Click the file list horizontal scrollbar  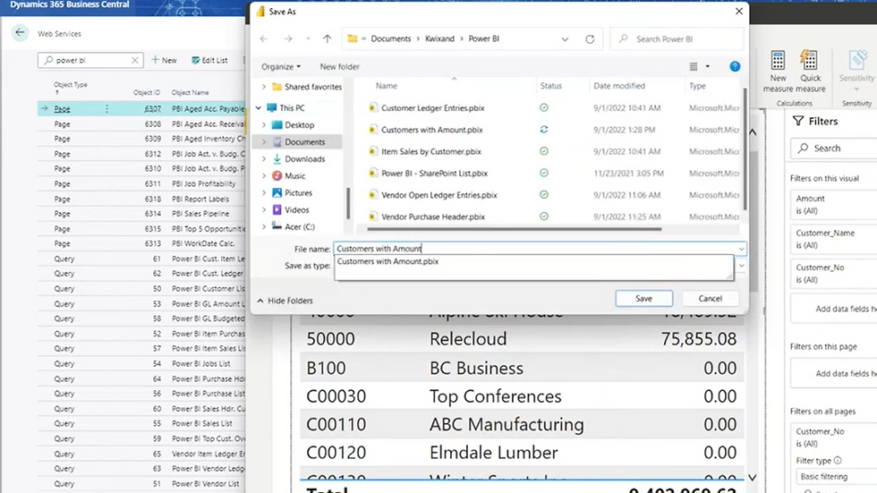point(514,229)
